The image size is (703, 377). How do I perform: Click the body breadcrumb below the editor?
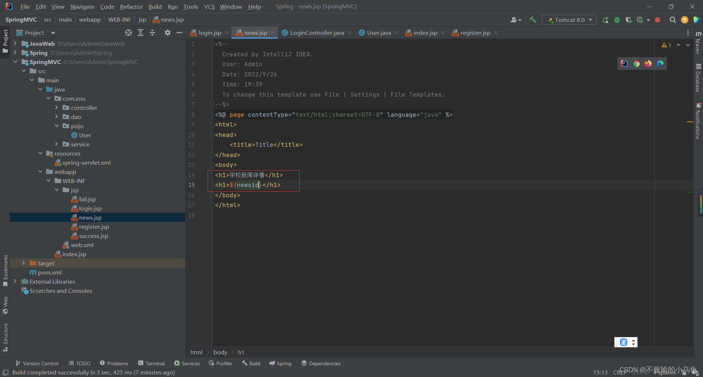click(220, 352)
